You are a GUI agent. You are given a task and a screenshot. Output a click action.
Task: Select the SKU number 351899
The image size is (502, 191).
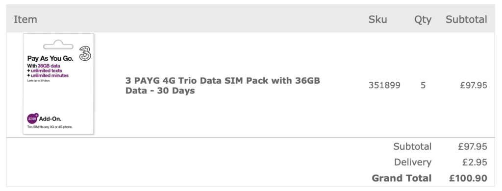pos(384,85)
